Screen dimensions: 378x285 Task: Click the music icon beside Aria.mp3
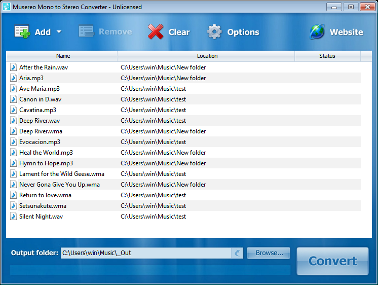tap(14, 78)
